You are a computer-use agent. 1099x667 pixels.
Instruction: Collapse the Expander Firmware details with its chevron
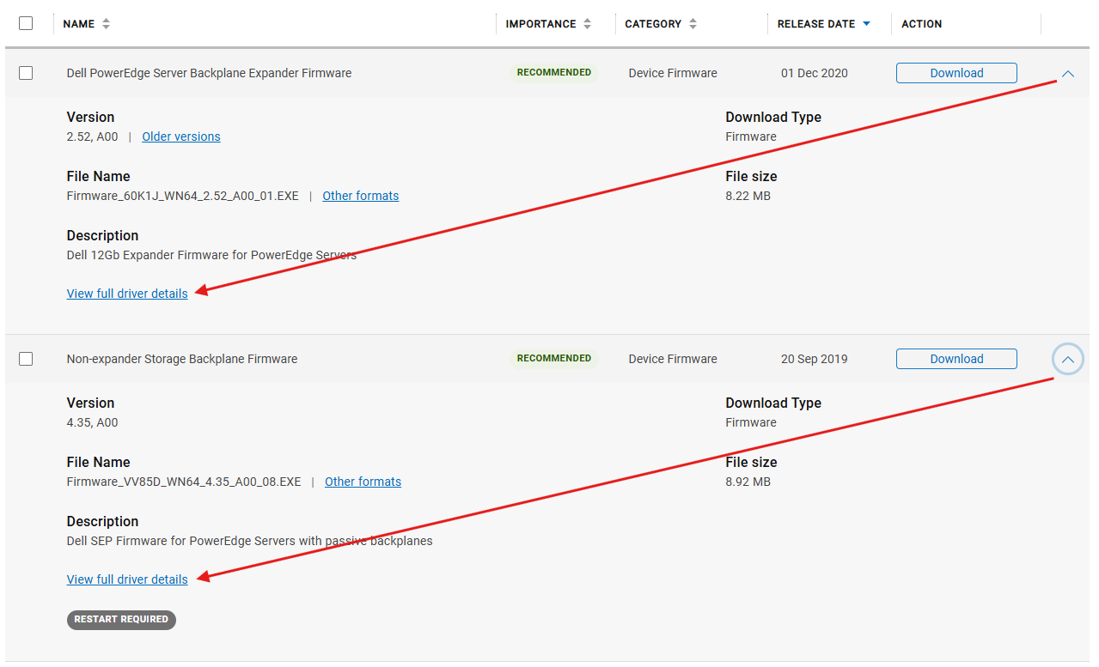[1067, 73]
